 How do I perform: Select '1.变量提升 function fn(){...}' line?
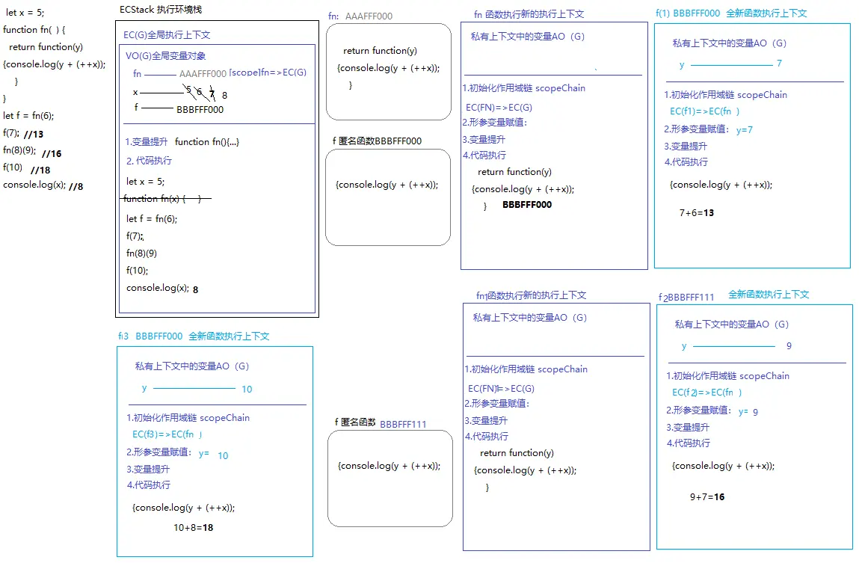(182, 142)
